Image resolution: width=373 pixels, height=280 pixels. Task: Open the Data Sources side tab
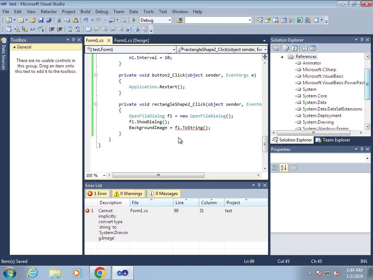click(x=3, y=54)
